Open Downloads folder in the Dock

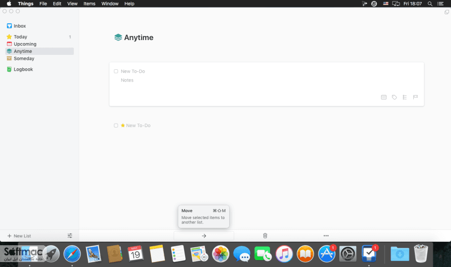click(400, 254)
